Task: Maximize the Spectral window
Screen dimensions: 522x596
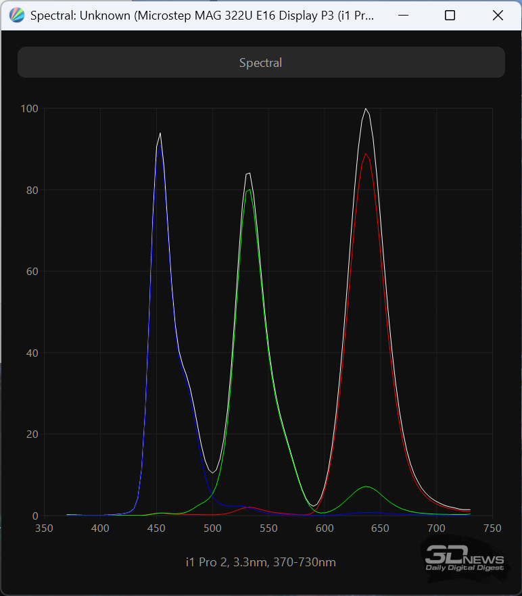Action: click(x=450, y=16)
